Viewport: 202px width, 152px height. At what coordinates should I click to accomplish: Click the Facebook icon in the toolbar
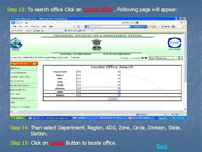pos(173,26)
